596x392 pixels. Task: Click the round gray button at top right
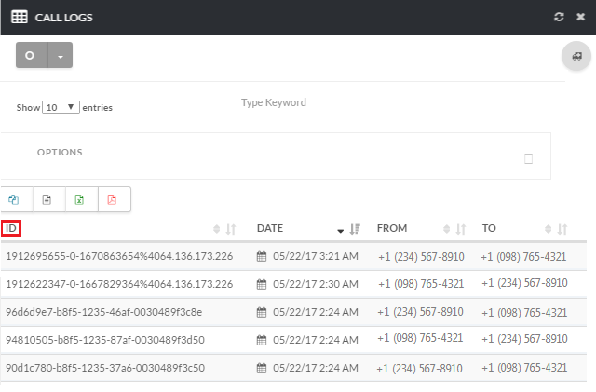576,56
